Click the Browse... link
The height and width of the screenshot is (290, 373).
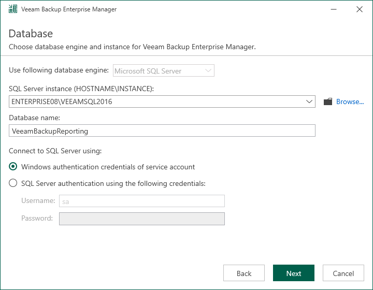(350, 102)
